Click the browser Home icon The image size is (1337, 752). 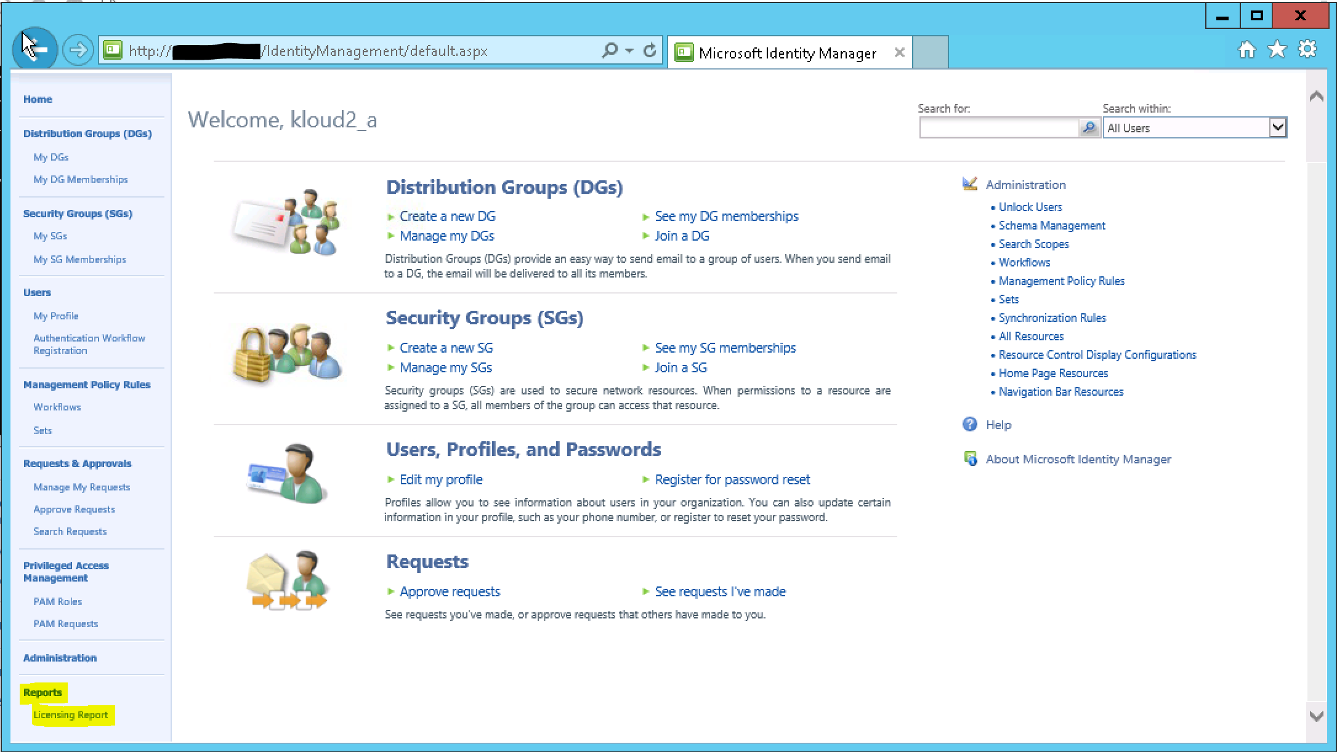1247,50
